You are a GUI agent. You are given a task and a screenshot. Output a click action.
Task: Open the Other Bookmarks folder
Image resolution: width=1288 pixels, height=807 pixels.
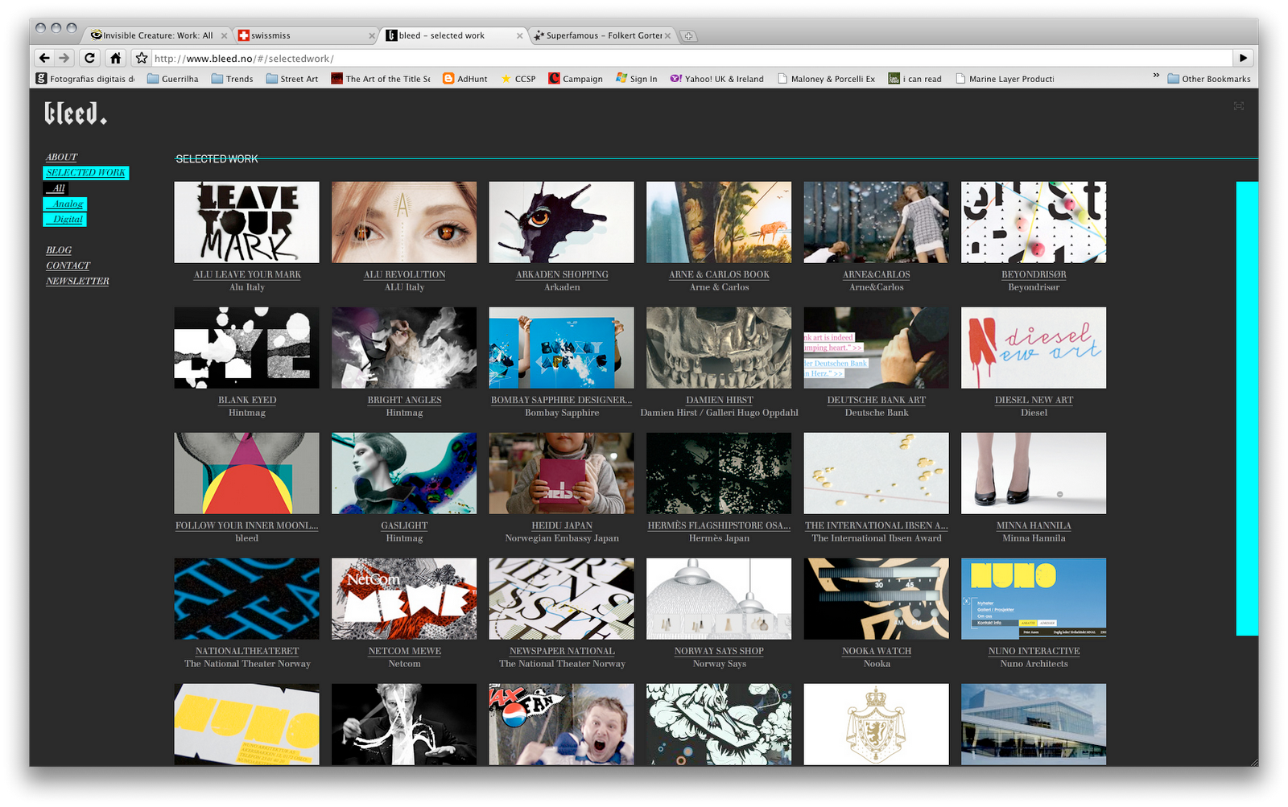click(x=1207, y=78)
